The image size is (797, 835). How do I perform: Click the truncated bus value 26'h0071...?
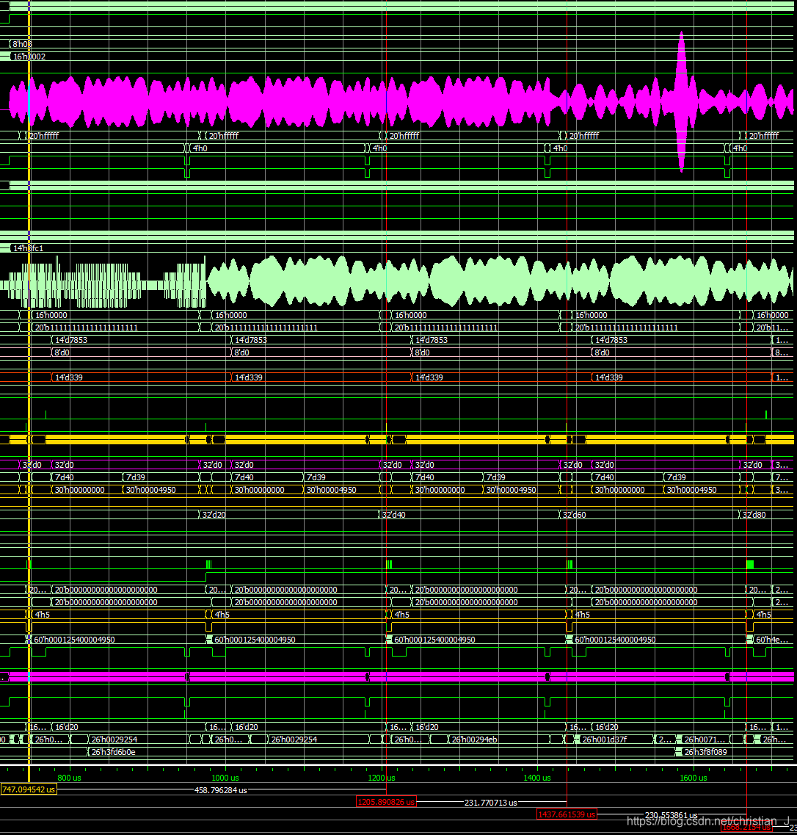tap(705, 740)
